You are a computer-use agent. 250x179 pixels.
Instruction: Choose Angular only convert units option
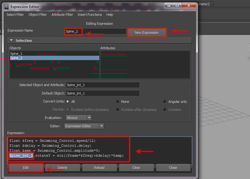(x=165, y=101)
